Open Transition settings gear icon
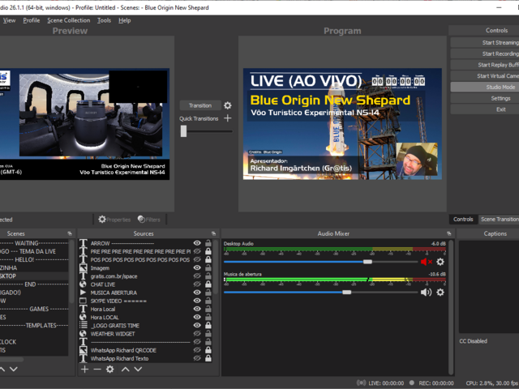519x389 pixels. click(x=228, y=105)
